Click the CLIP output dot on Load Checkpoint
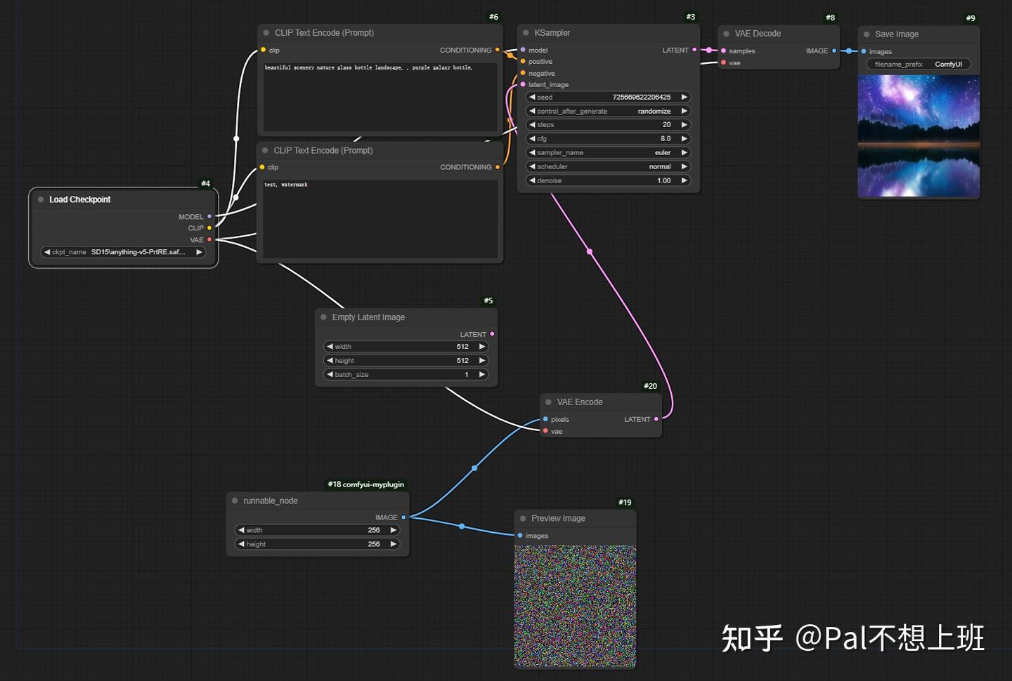1012x681 pixels. (x=209, y=228)
